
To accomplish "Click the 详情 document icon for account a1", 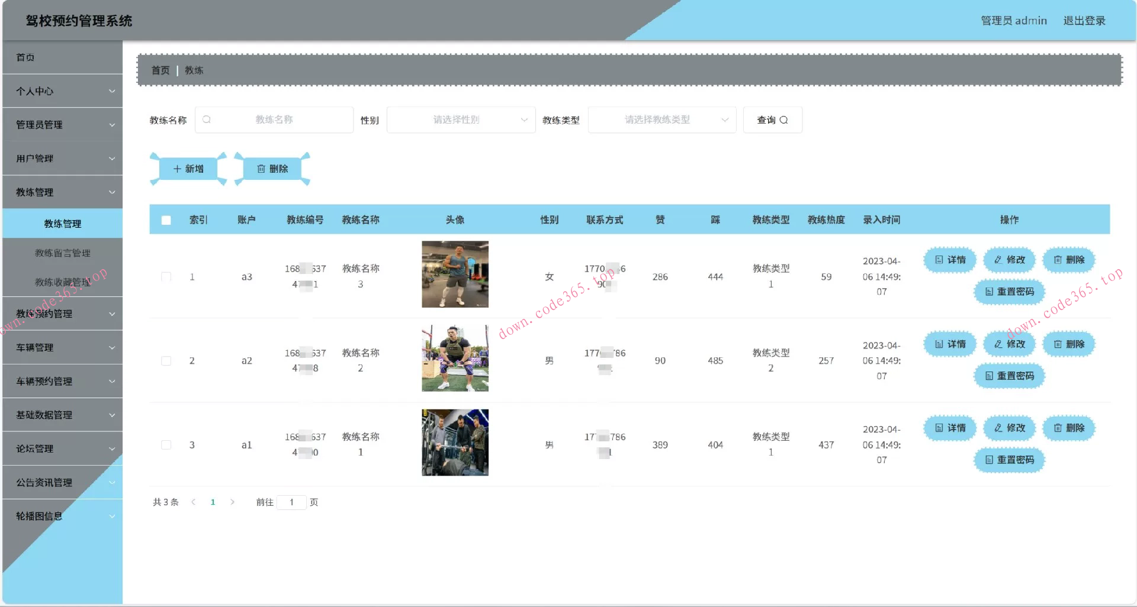I will [939, 428].
